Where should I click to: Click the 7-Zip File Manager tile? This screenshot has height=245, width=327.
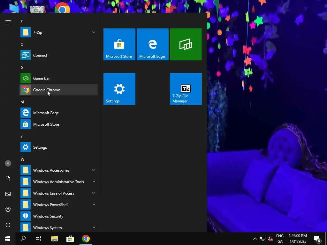click(x=186, y=89)
